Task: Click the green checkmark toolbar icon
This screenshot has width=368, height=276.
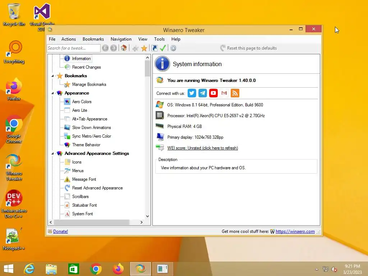Action: pyautogui.click(x=163, y=48)
